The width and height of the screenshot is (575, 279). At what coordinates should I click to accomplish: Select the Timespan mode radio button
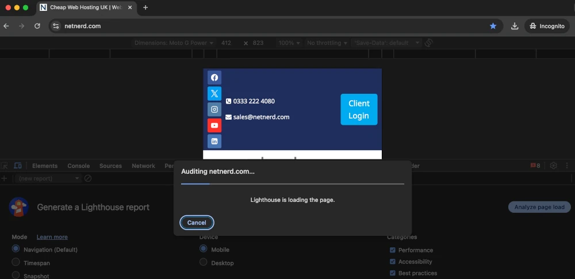[x=16, y=262]
